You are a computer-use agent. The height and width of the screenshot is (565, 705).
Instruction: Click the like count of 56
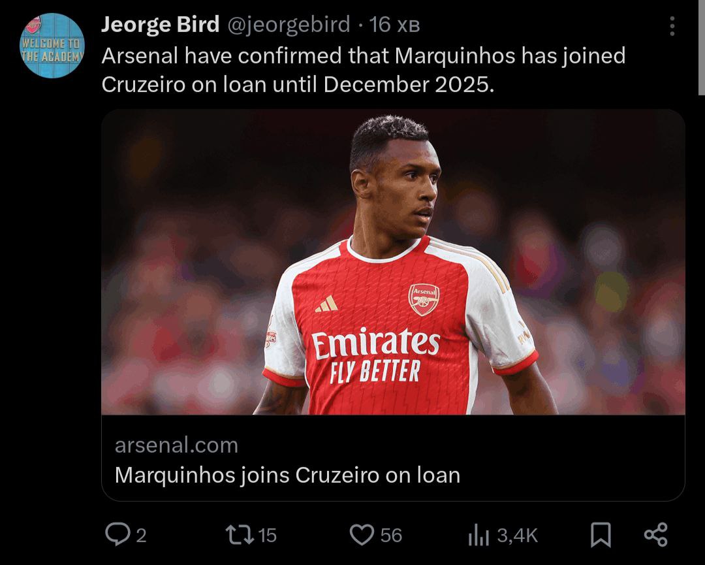tap(391, 536)
